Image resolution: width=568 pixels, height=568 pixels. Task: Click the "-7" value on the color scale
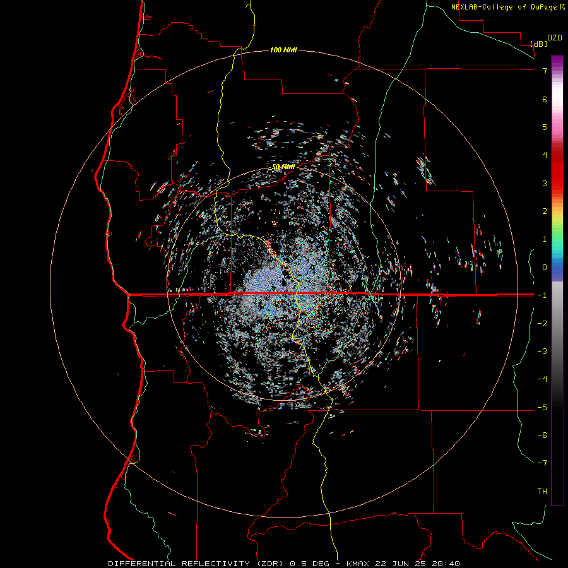542,463
